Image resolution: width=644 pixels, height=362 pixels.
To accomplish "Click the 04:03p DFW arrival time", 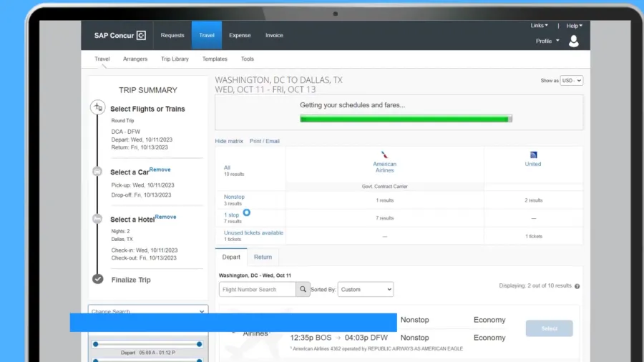I will [x=366, y=338].
